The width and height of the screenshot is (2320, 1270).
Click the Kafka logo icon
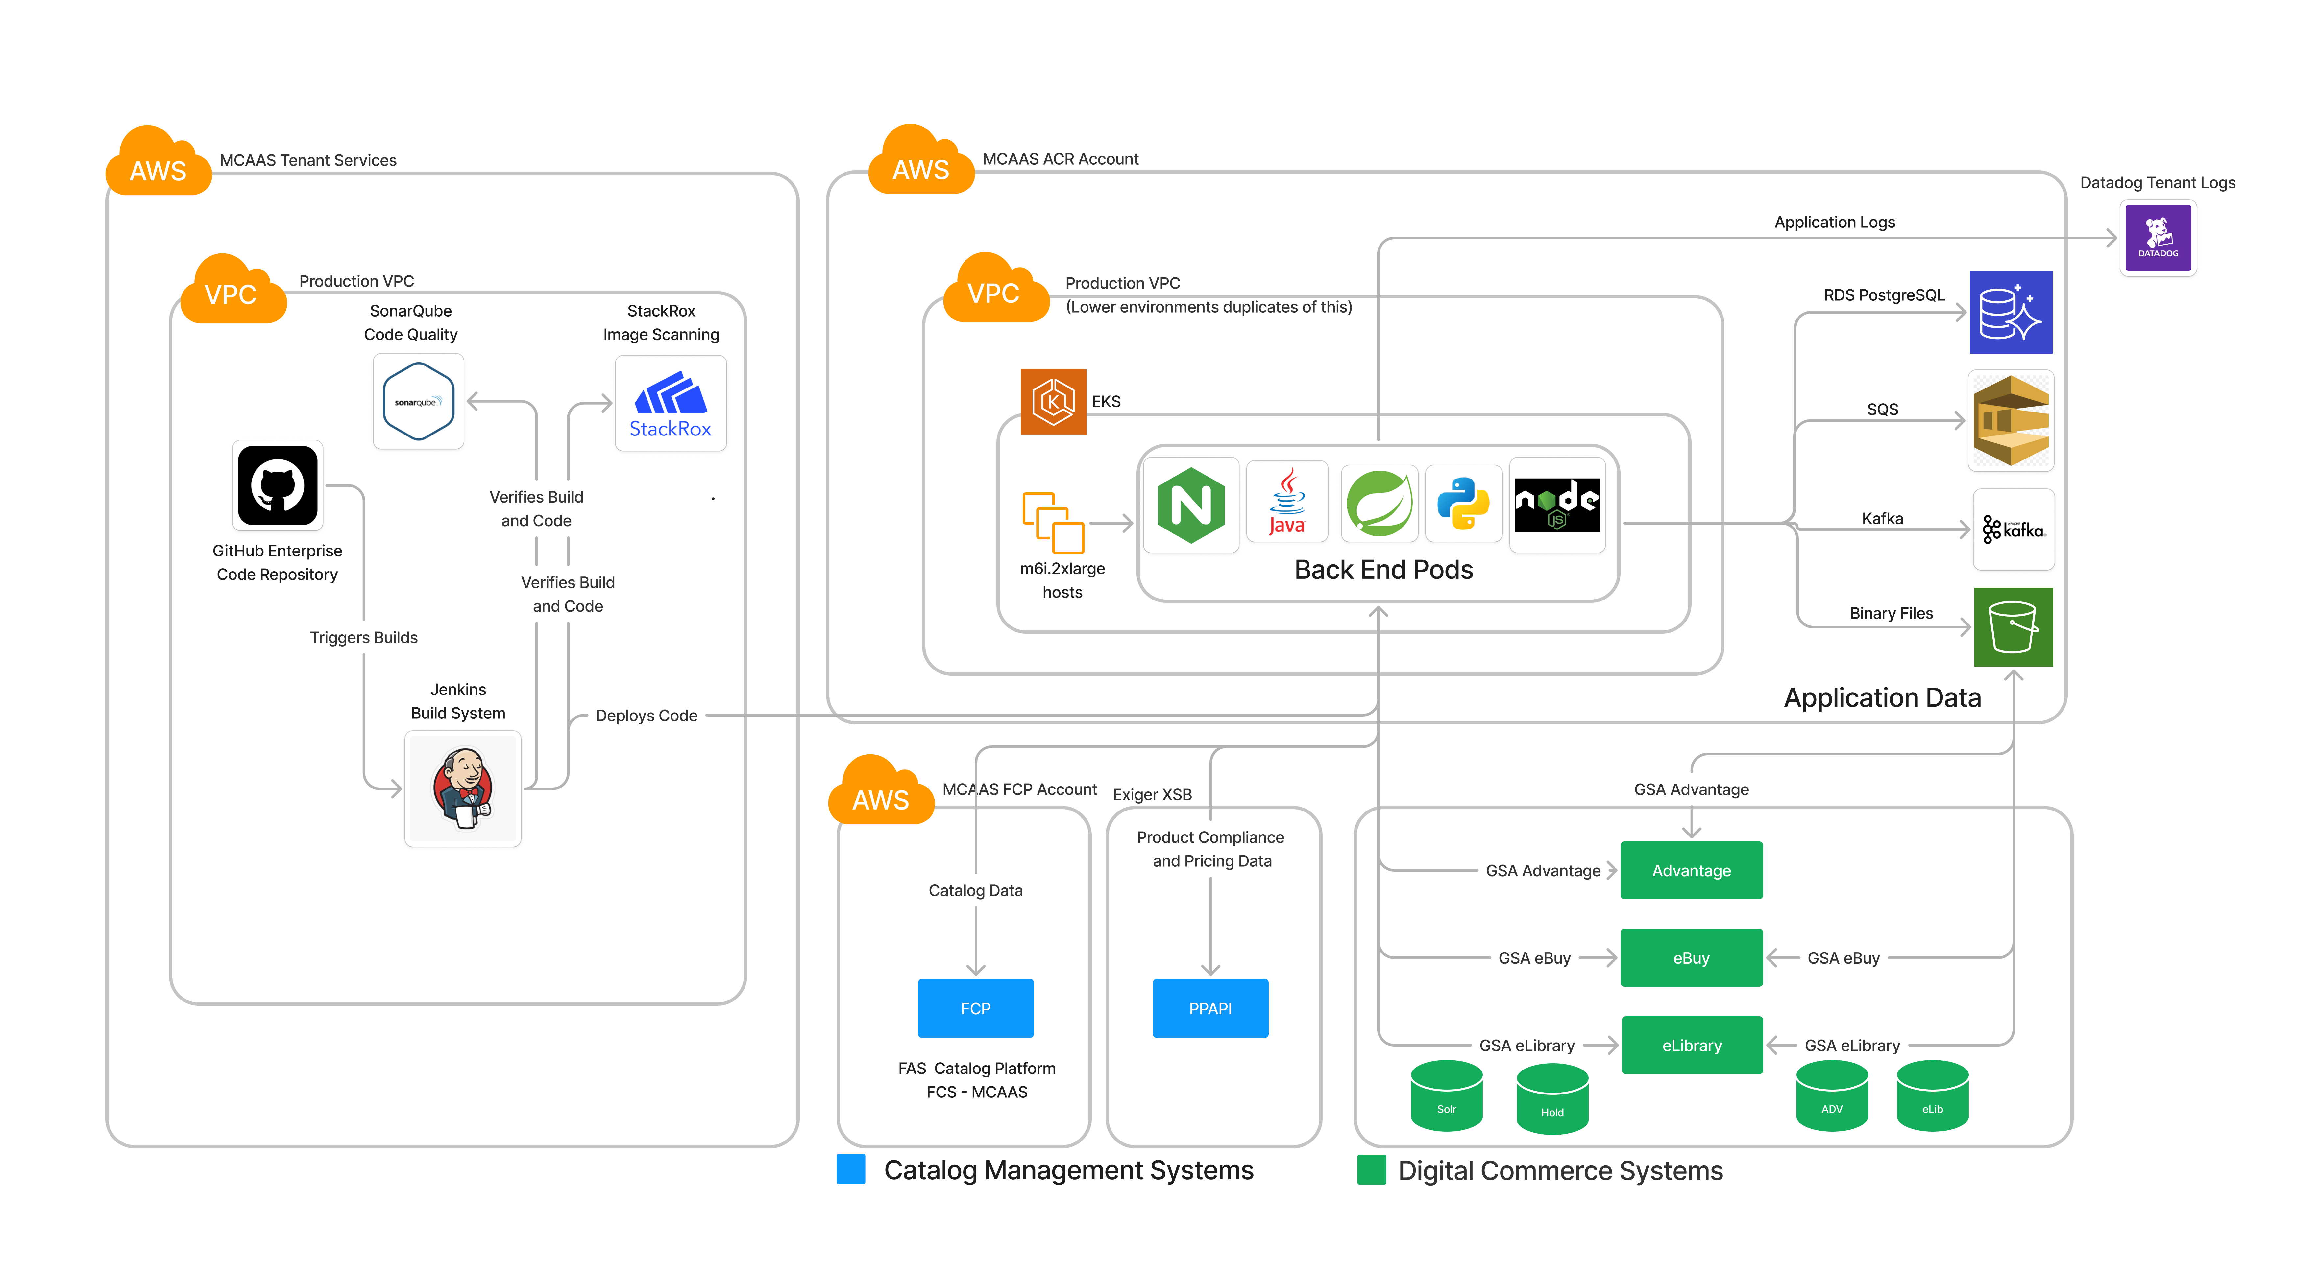point(2014,529)
